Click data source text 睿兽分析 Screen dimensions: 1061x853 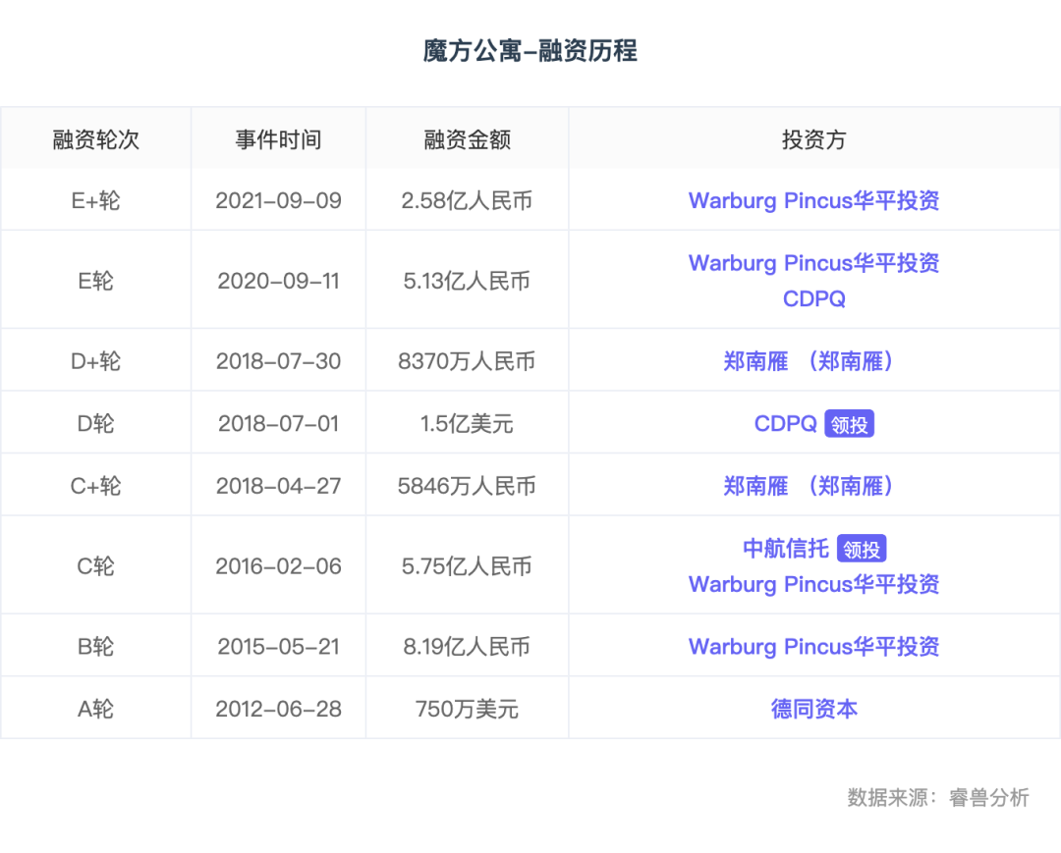click(988, 798)
